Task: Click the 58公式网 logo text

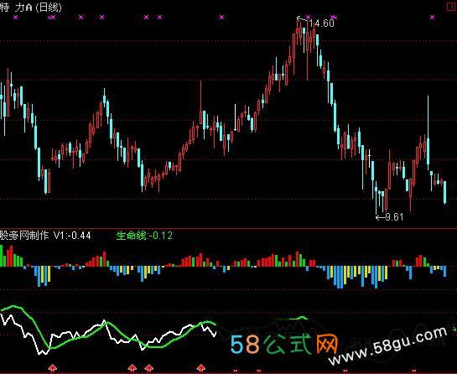Action: click(x=284, y=345)
